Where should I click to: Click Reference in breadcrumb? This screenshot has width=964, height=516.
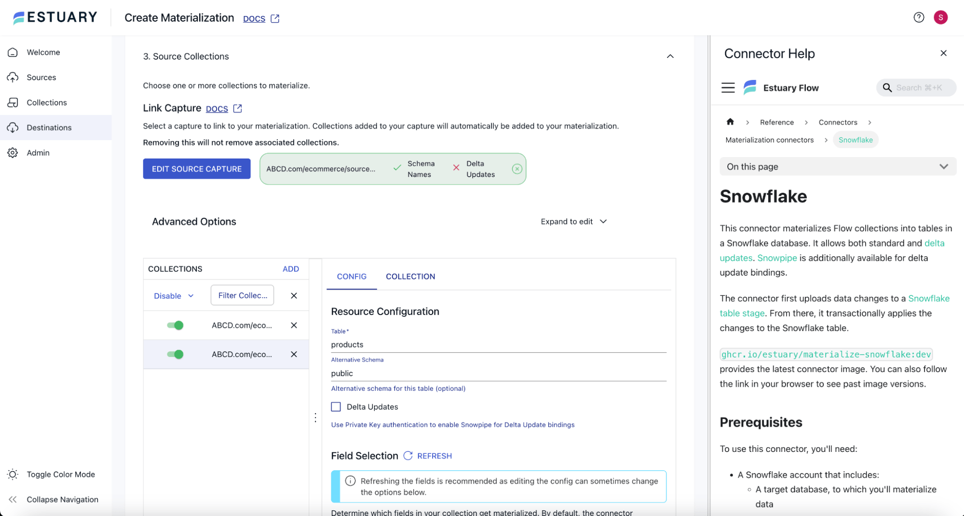(x=776, y=122)
